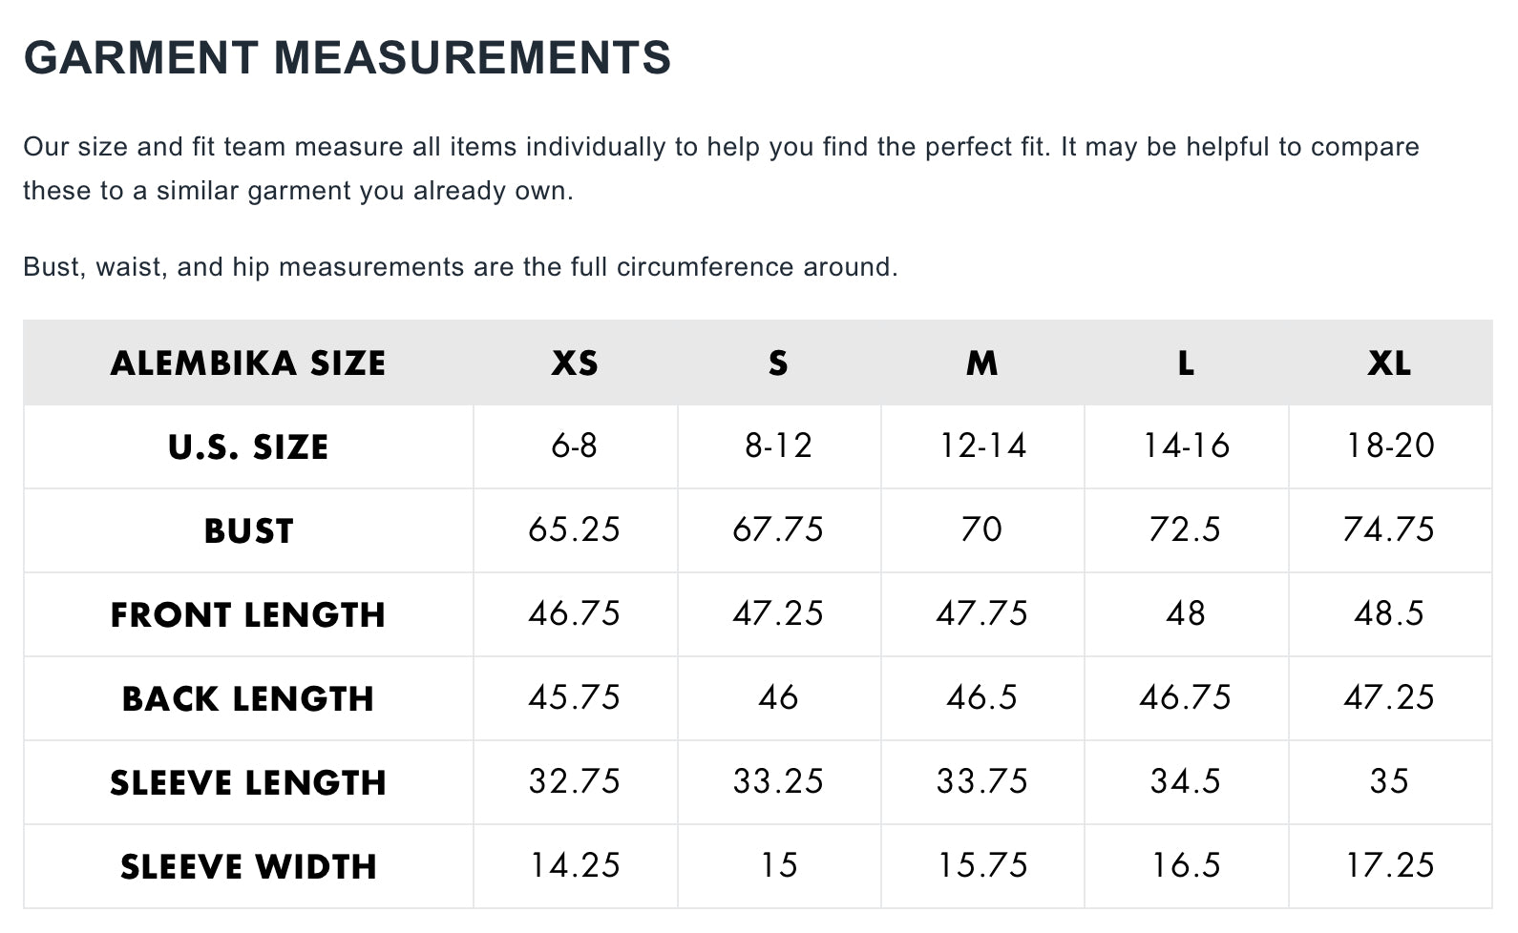
Task: Click the 65.25 bust value
Action: point(575,529)
